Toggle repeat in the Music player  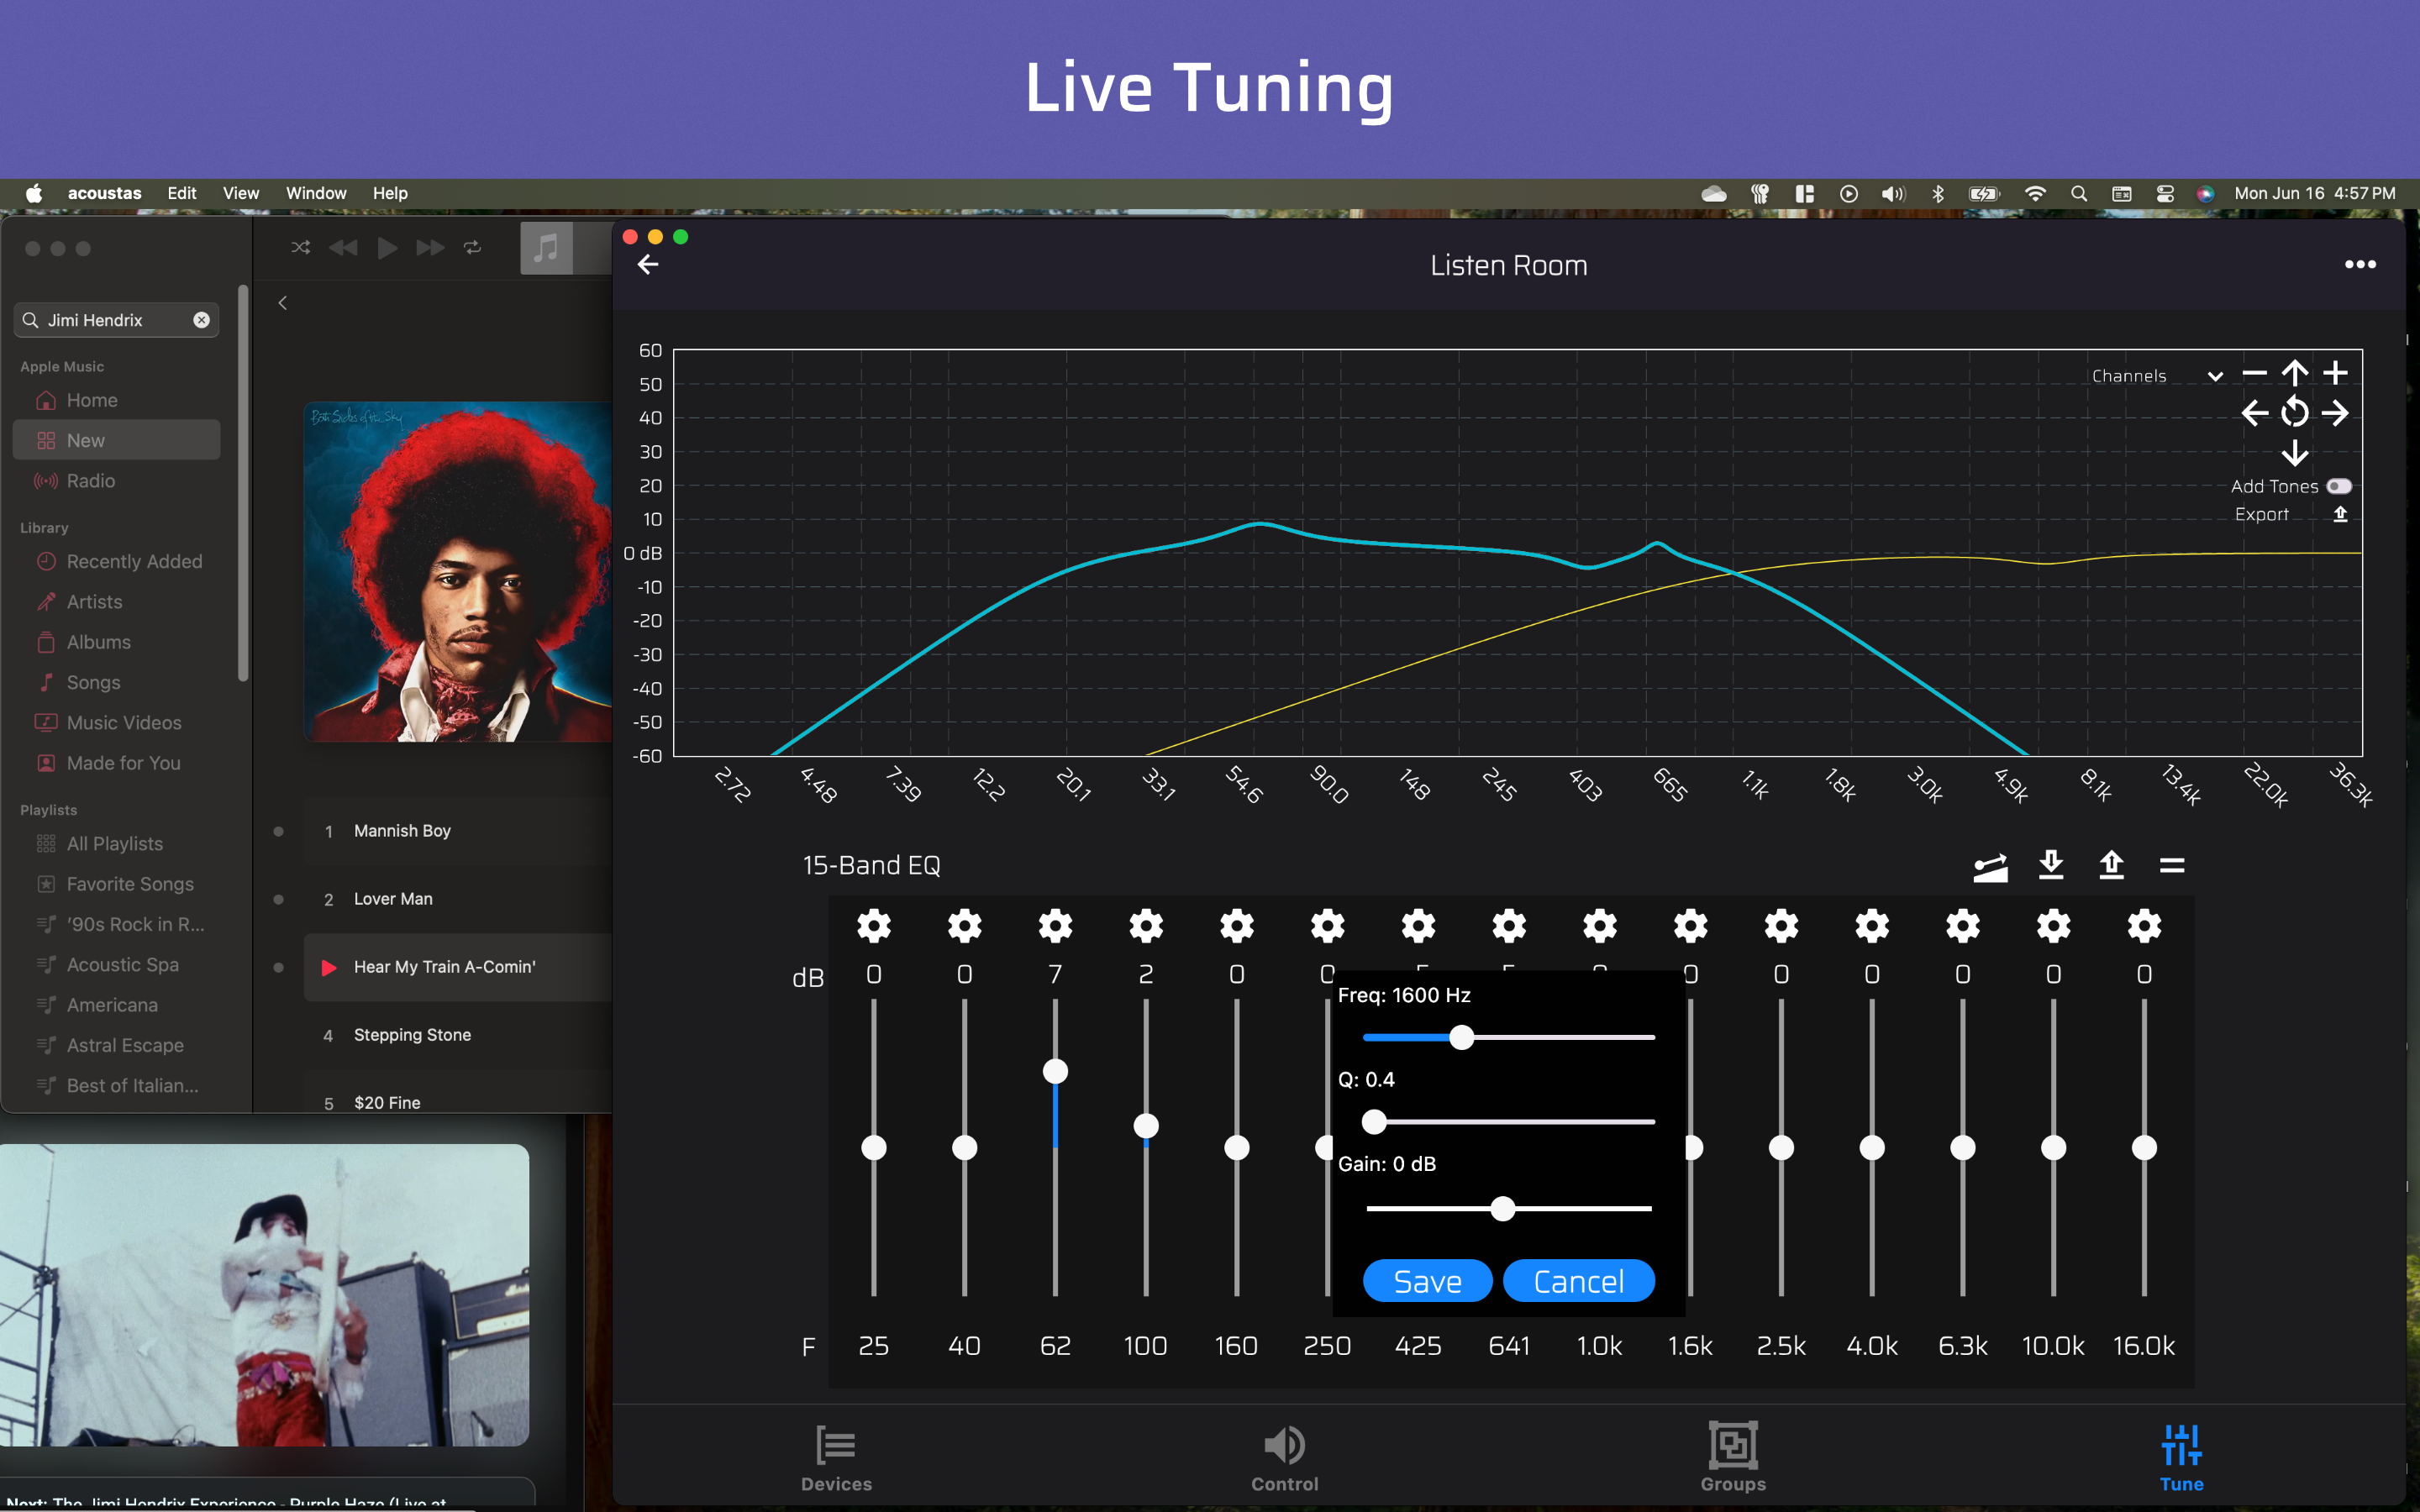pyautogui.click(x=473, y=247)
